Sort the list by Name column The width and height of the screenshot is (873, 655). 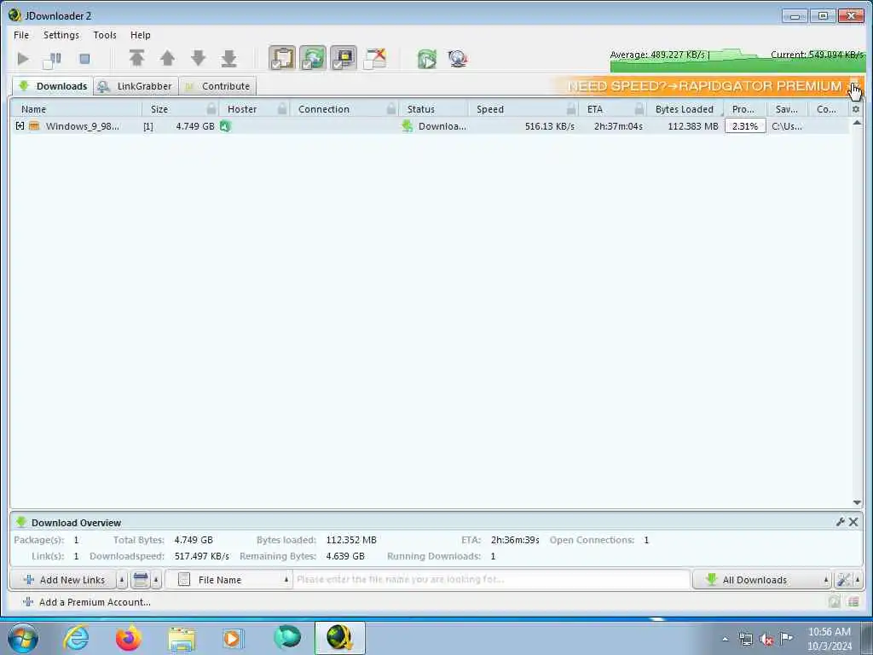click(x=33, y=109)
